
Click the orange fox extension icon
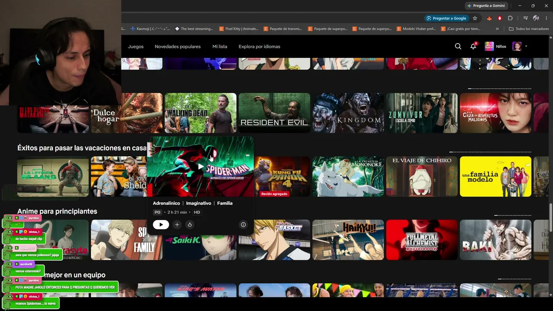pos(489,18)
